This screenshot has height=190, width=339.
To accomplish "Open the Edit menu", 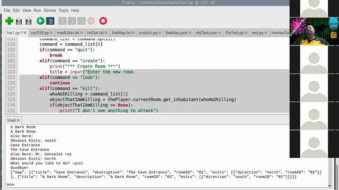I will click(x=16, y=11).
